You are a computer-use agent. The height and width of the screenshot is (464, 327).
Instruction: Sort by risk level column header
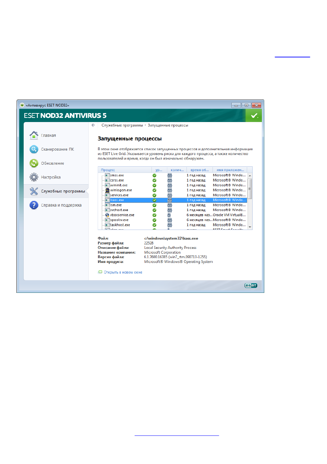[x=159, y=170]
